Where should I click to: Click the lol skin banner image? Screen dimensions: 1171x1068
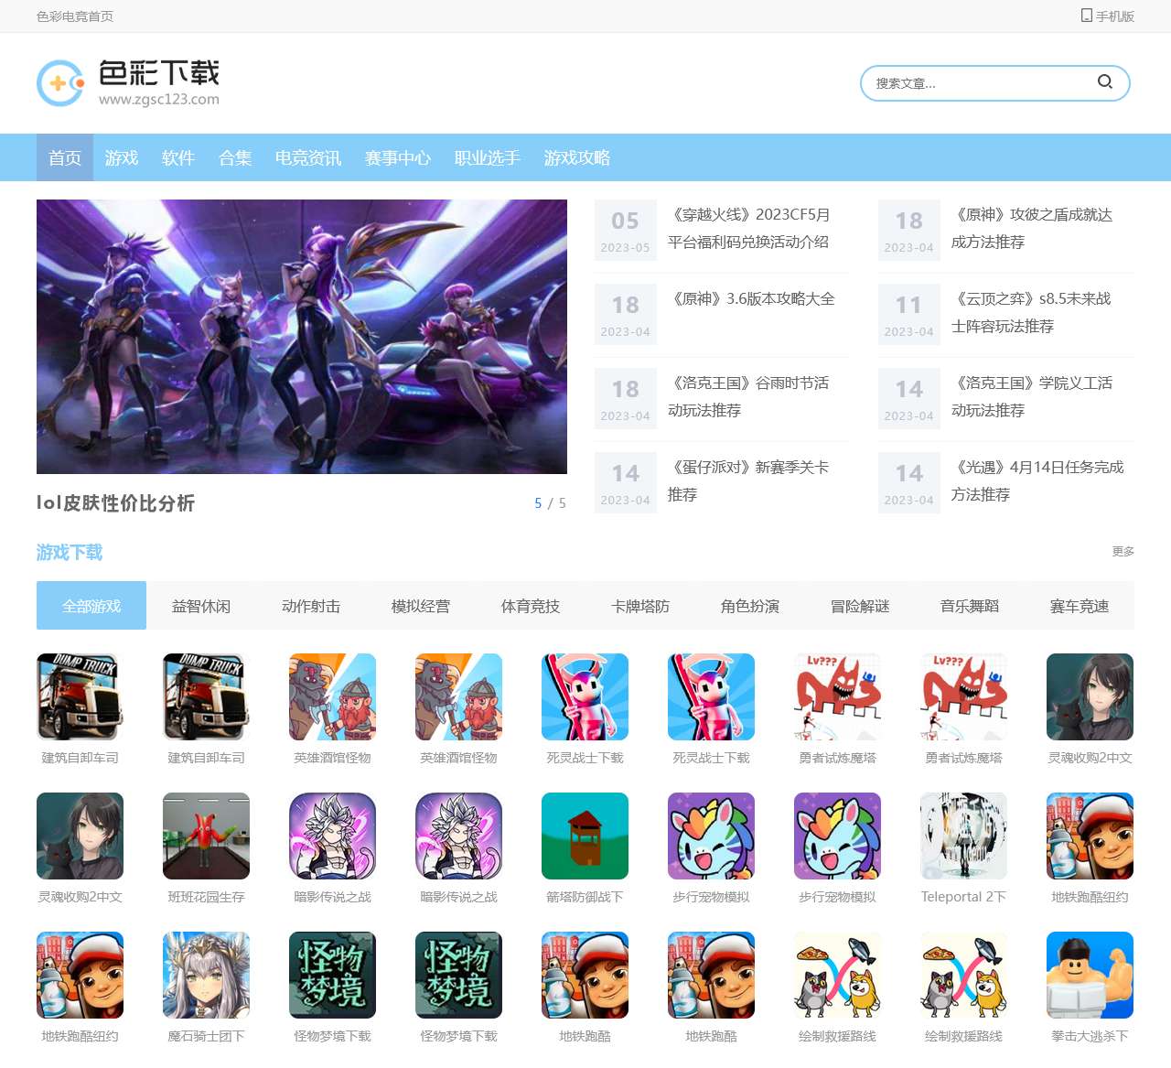coord(302,336)
